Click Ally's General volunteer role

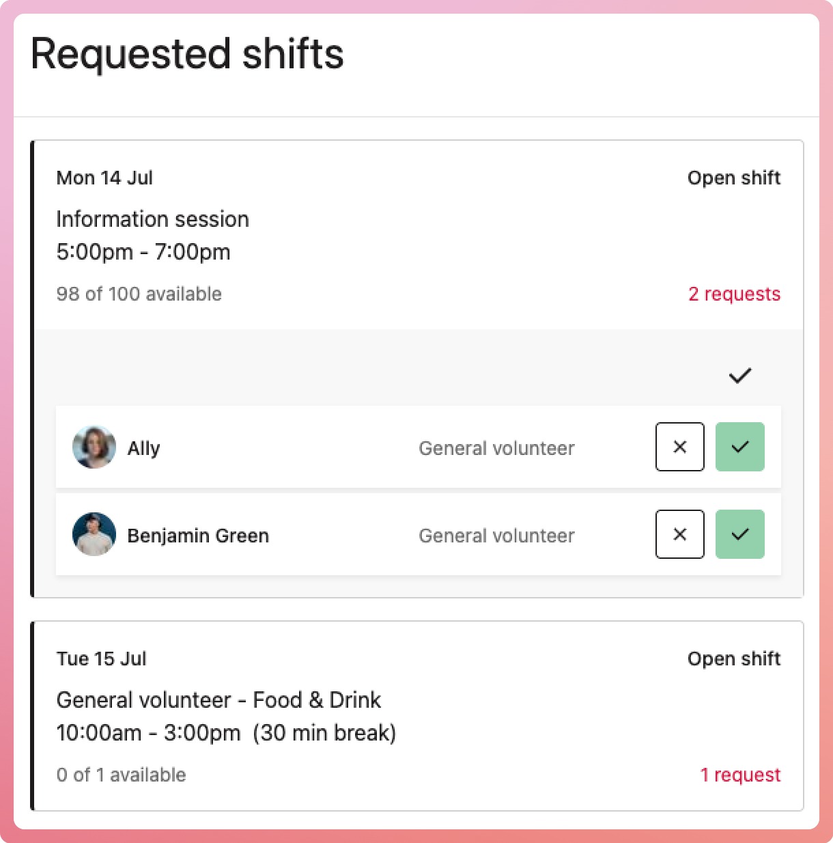496,448
